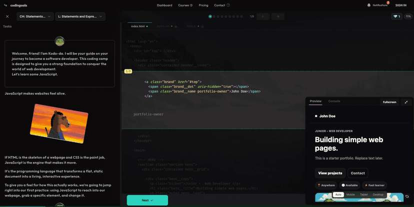Switch preview size to Mobile
Screen dimensions: 414x207
pos(350,195)
